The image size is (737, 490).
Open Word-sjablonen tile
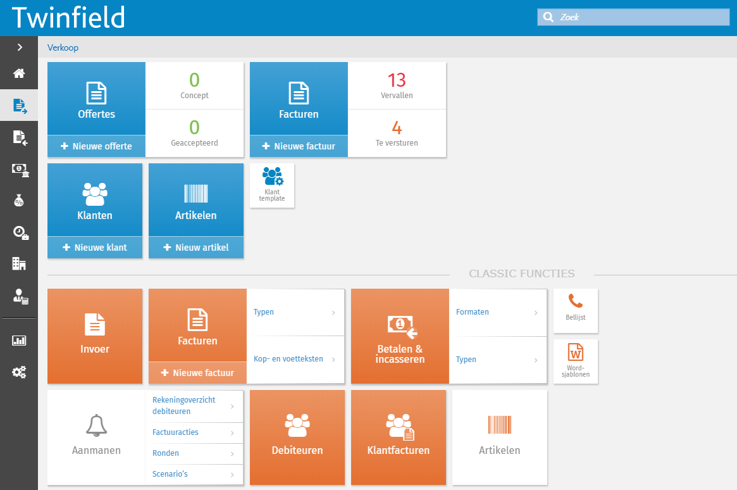point(576,361)
